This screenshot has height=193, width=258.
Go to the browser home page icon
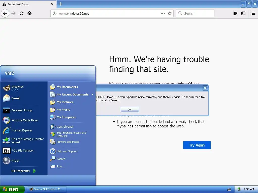(x=29, y=13)
